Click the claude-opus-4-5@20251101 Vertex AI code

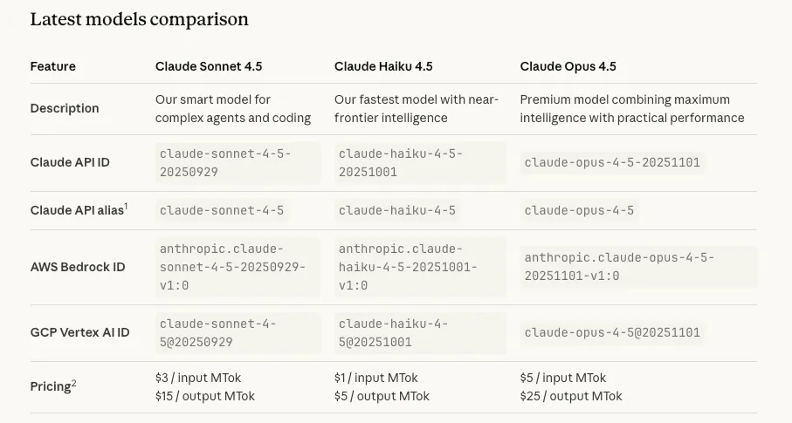pyautogui.click(x=612, y=332)
